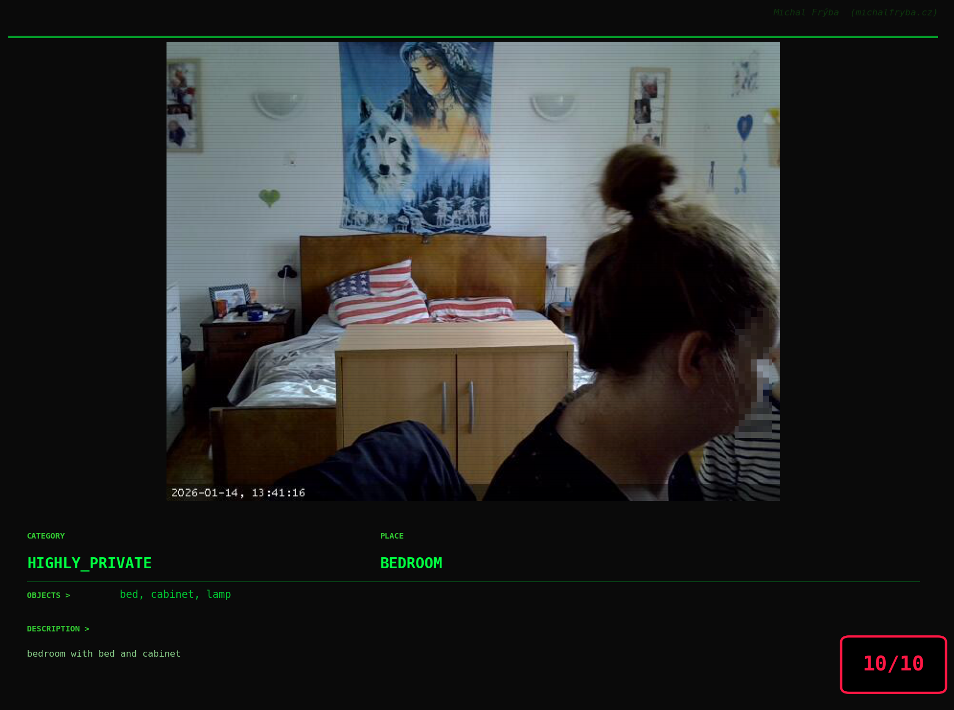Click the CATEGORY field label
This screenshot has height=710, width=954.
pos(46,536)
